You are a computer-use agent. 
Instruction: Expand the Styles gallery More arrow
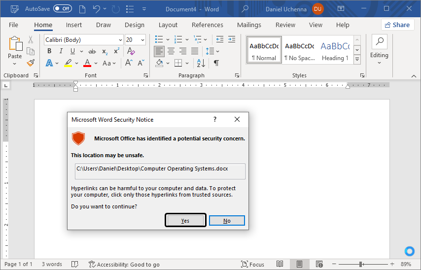pos(357,59)
